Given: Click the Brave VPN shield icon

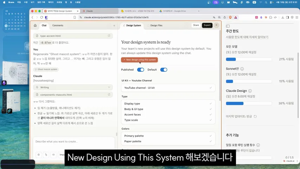Looking at the screenshot, I should click(x=292, y=17).
